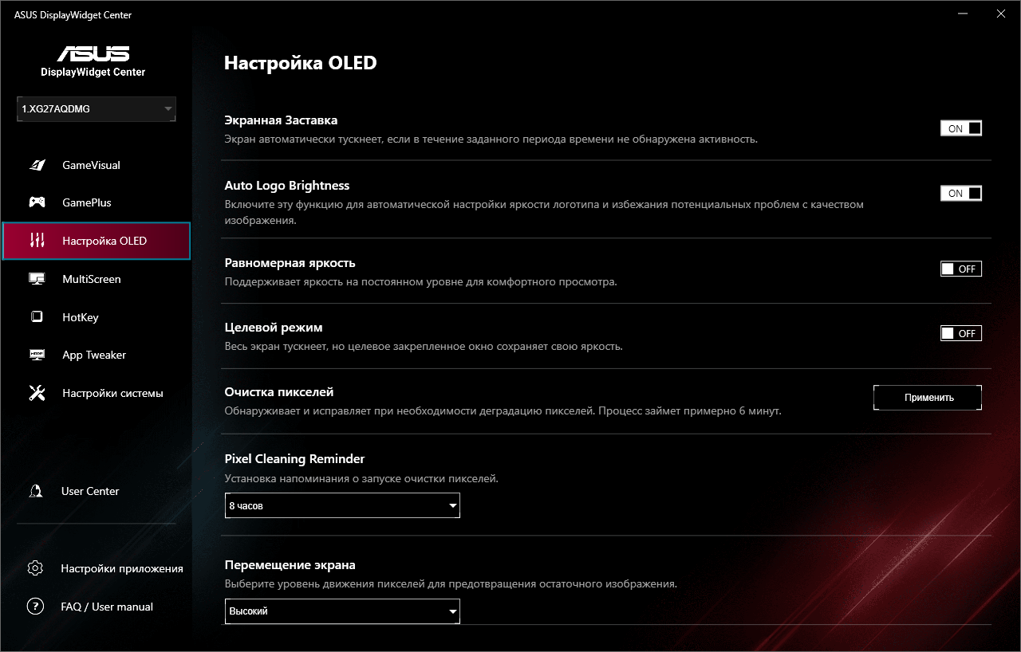Click the Перемещение экрана title
1021x652 pixels.
pos(290,565)
